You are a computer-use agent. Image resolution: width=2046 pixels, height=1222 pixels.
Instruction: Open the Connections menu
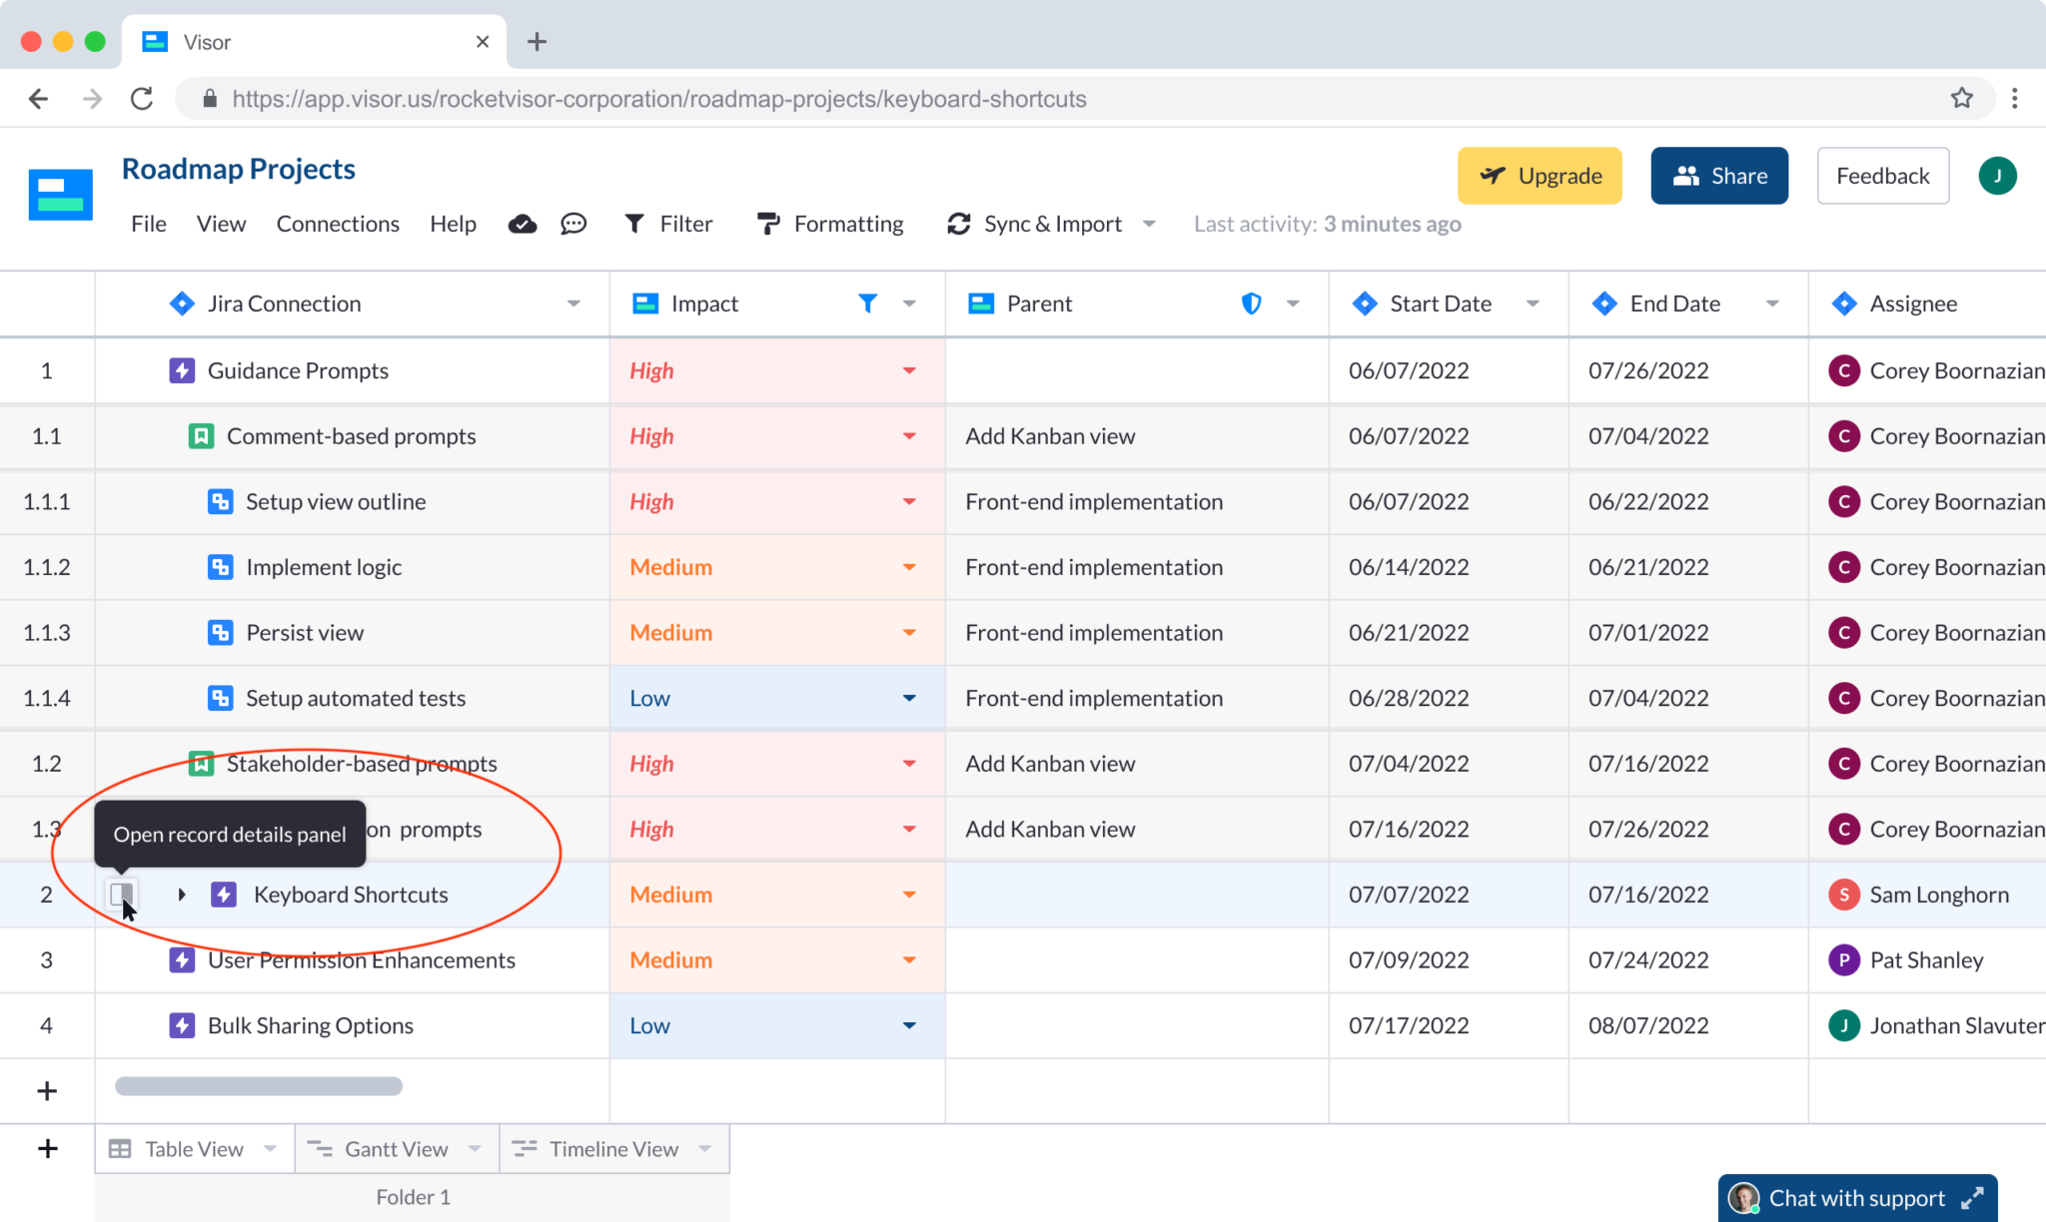tap(338, 224)
